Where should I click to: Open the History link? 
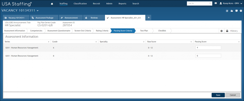[x=234, y=31]
